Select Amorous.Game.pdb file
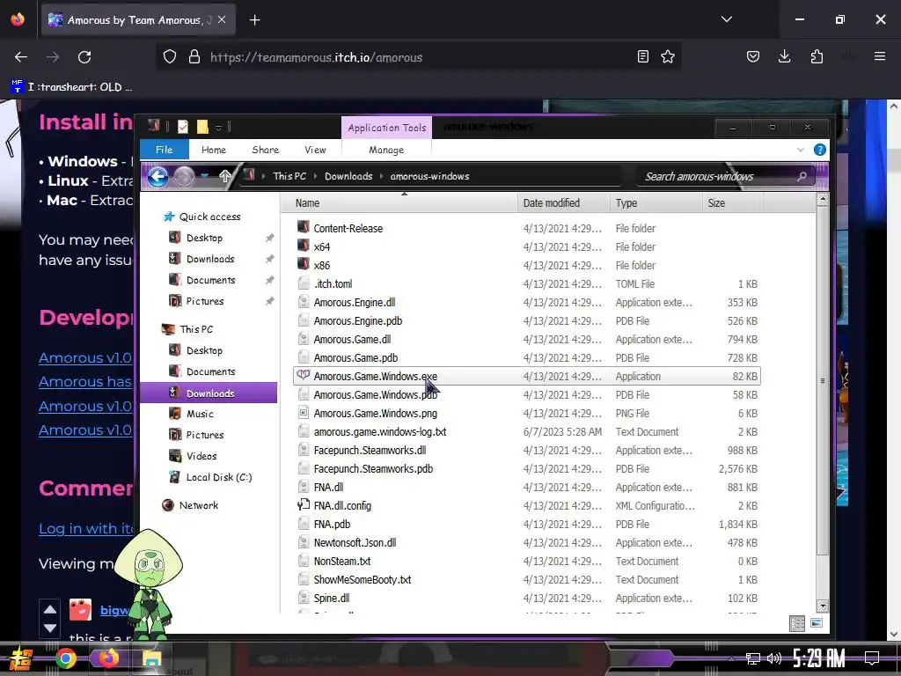Image resolution: width=901 pixels, height=676 pixels. [x=355, y=357]
